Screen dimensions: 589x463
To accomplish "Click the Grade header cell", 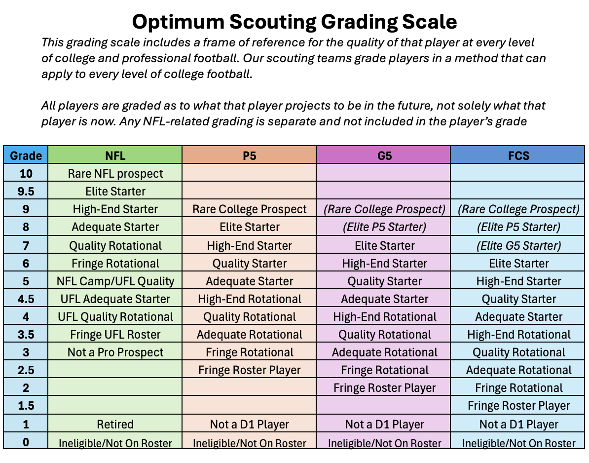I will [x=26, y=155].
